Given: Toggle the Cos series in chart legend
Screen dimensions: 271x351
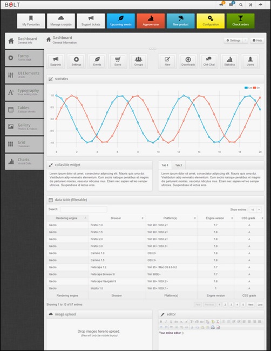Looking at the screenshot, I should tap(248, 88).
